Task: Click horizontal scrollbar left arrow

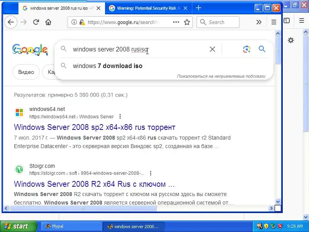Action: 6,208
